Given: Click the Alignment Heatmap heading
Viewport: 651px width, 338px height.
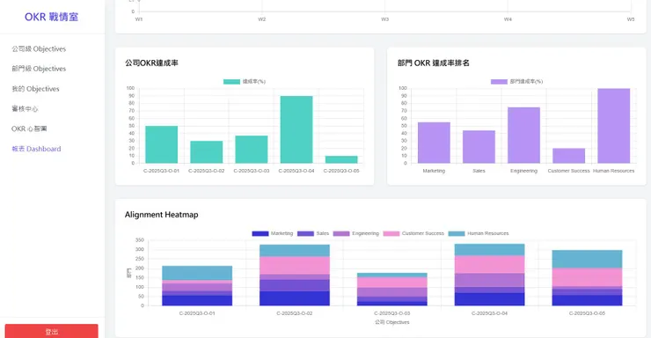Looking at the screenshot, I should tap(162, 215).
